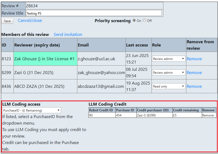The image size is (218, 154).
Task: Remove ABCD ZAZA from the review
Action: coord(194,86)
